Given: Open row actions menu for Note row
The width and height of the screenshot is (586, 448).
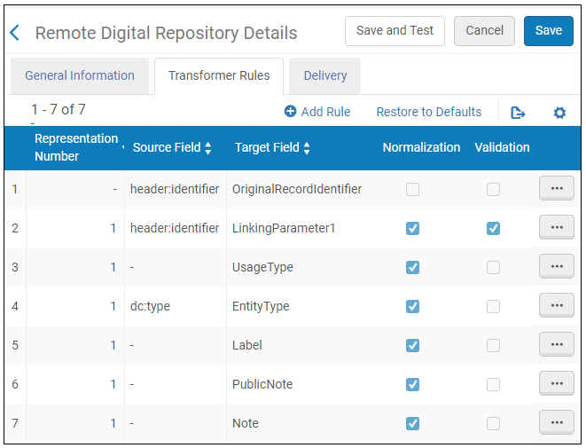Looking at the screenshot, I should [x=557, y=422].
